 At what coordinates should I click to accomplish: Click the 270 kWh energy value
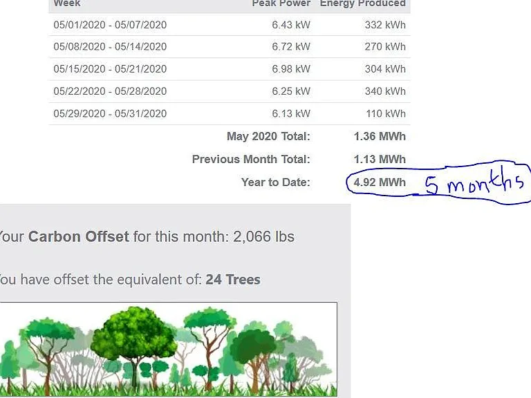point(385,47)
